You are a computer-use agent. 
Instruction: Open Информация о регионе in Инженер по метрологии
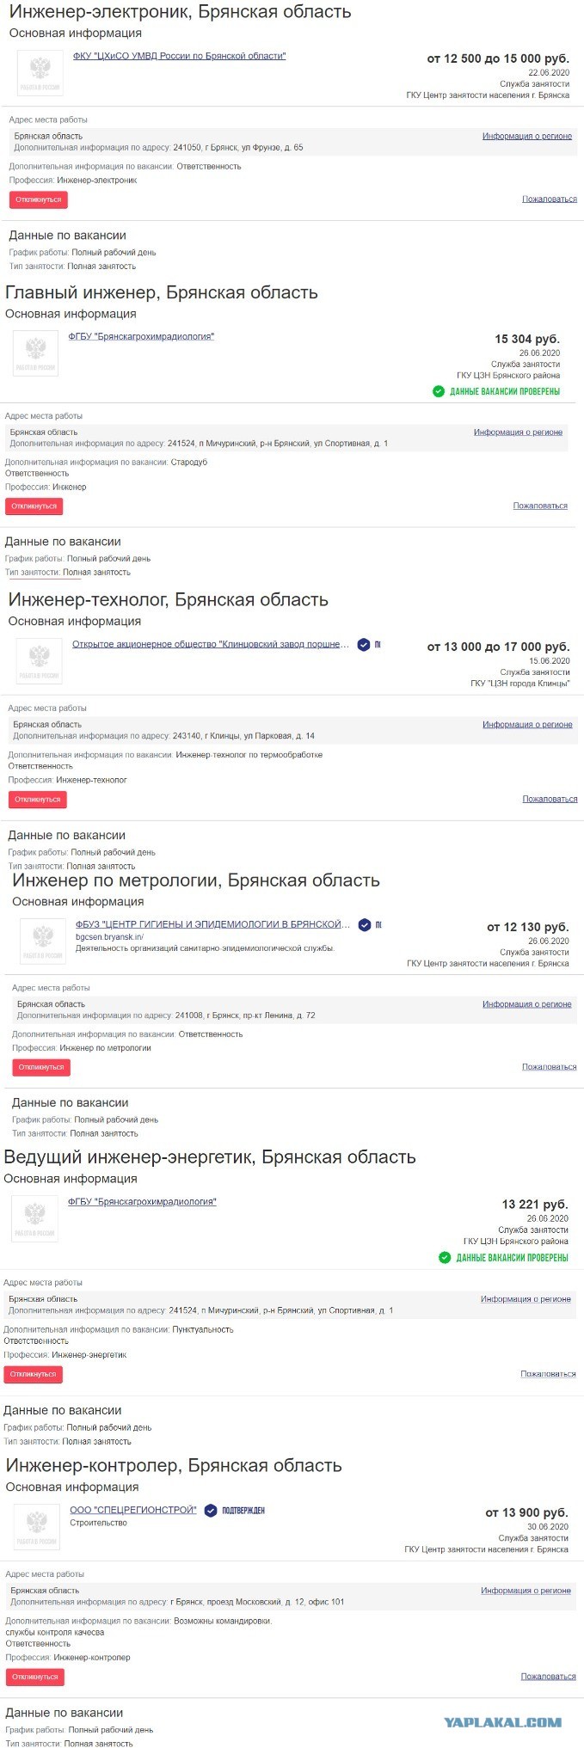click(526, 1003)
